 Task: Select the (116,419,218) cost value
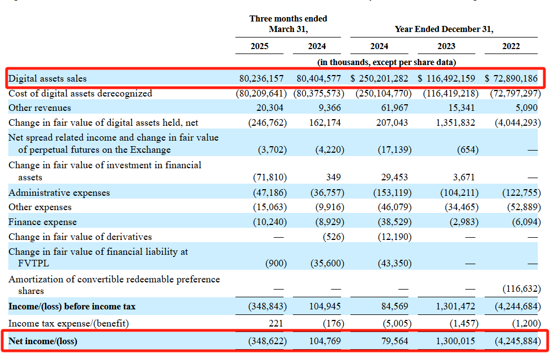451,94
